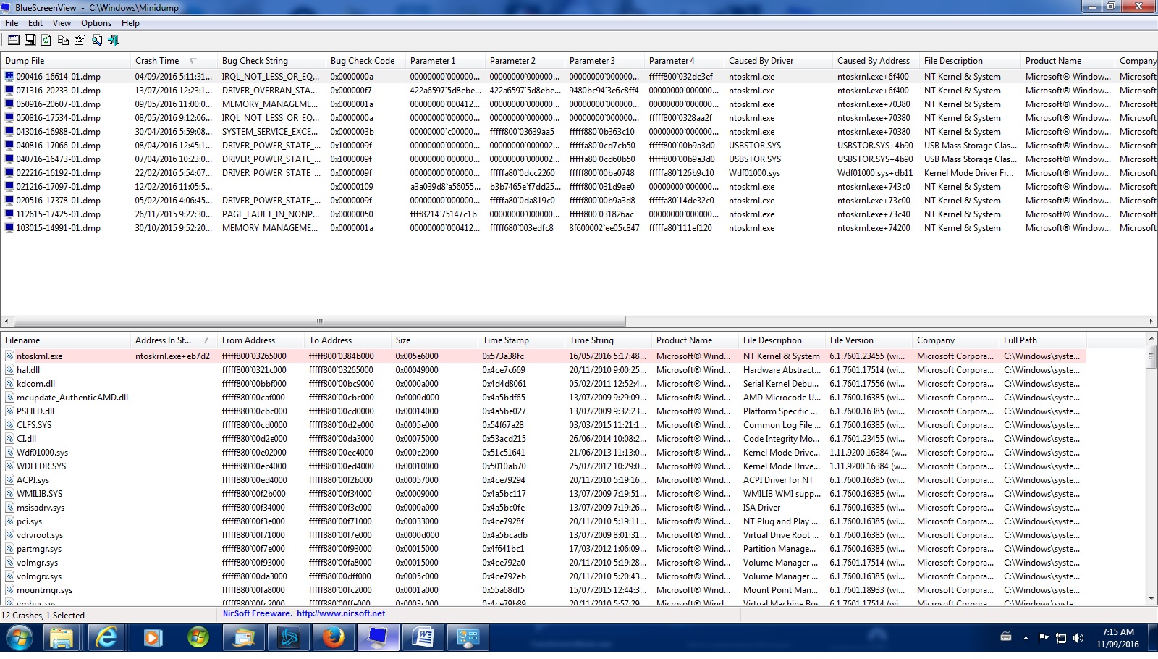The height and width of the screenshot is (659, 1158).
Task: Click the Copy Selected Items toolbar icon
Action: point(63,40)
